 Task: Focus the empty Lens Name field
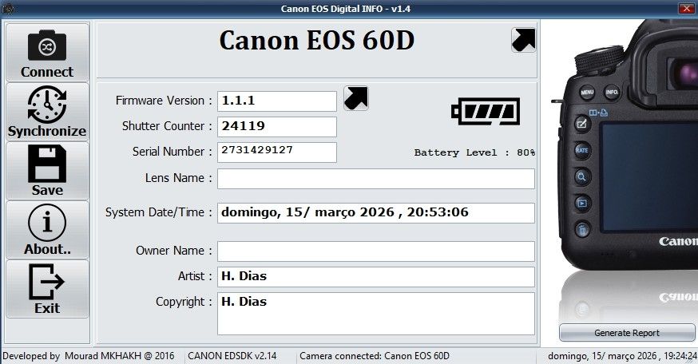[x=376, y=179]
